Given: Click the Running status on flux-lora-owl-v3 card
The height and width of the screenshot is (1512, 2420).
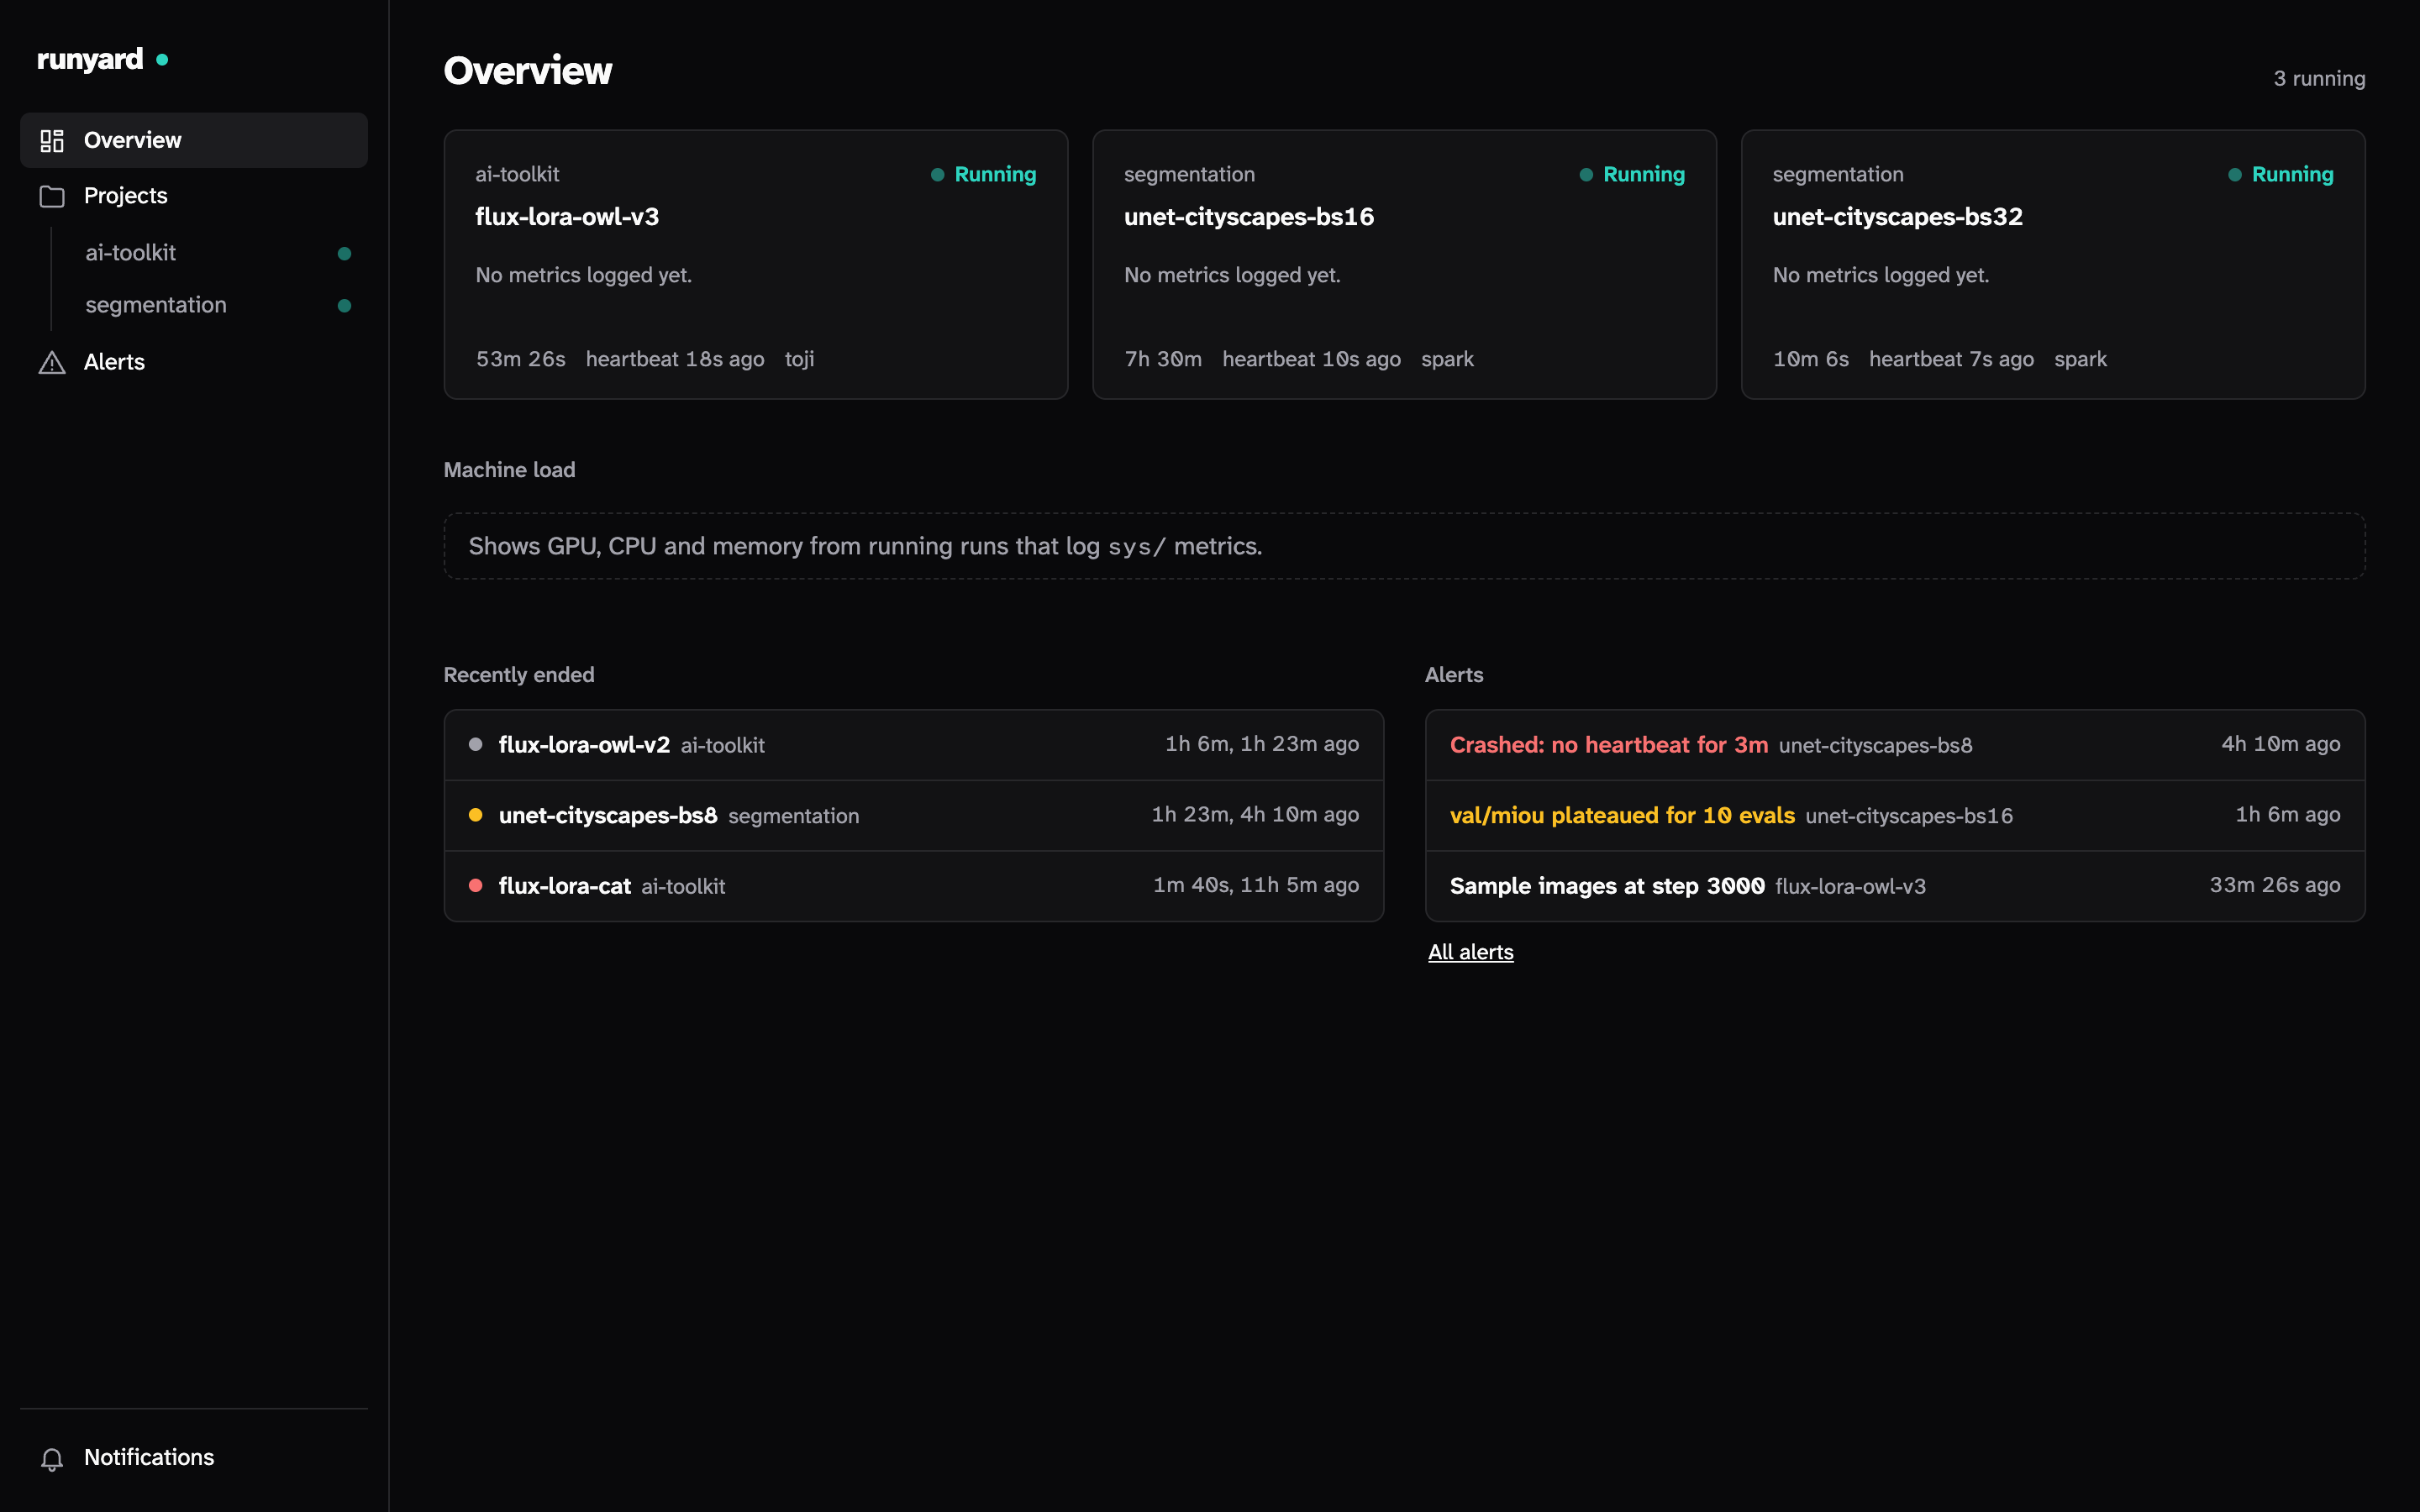Looking at the screenshot, I should 984,174.
